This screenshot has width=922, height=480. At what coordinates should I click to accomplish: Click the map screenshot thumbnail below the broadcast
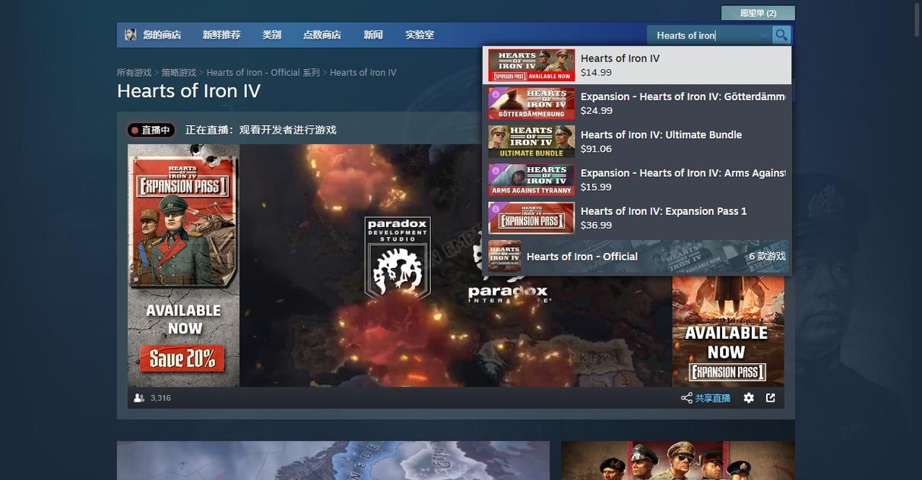coord(333,460)
